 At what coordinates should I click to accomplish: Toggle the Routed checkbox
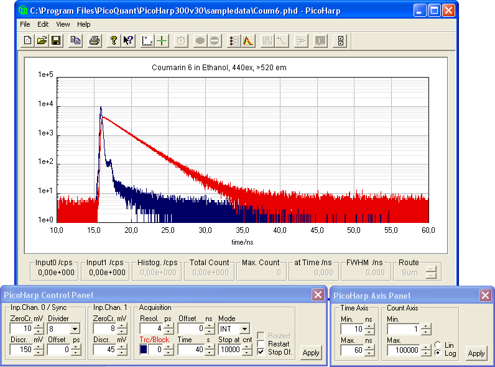(x=261, y=335)
